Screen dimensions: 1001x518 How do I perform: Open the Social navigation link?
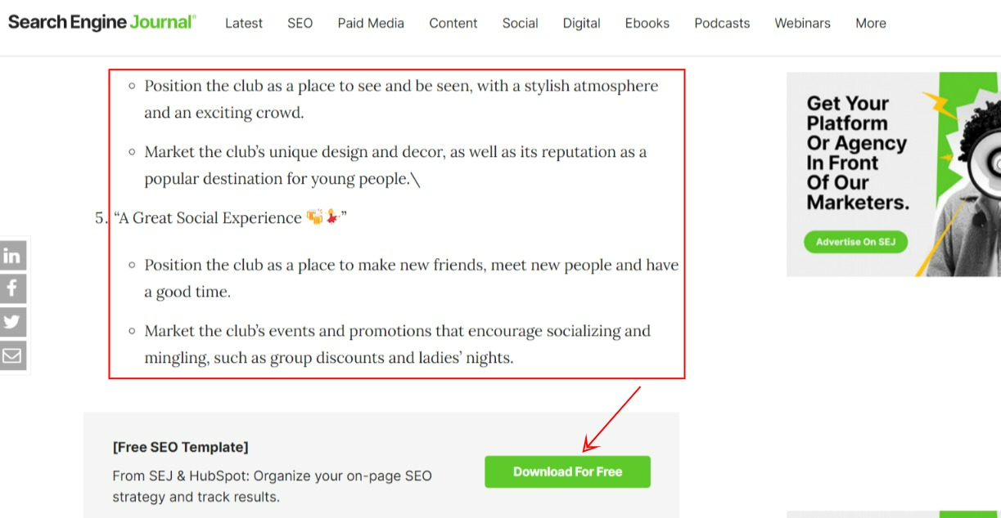(521, 23)
